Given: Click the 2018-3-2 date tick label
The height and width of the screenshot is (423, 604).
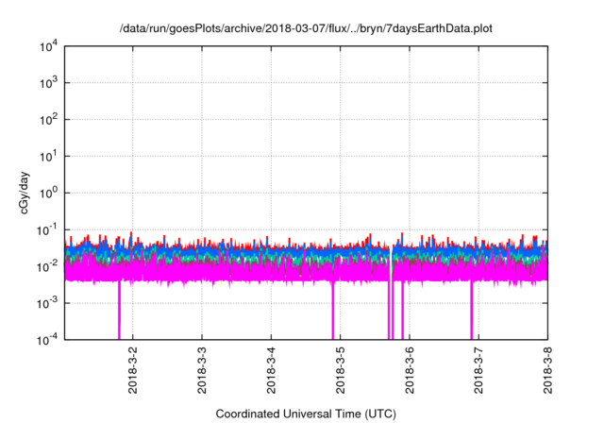Looking at the screenshot, I should 133,370.
